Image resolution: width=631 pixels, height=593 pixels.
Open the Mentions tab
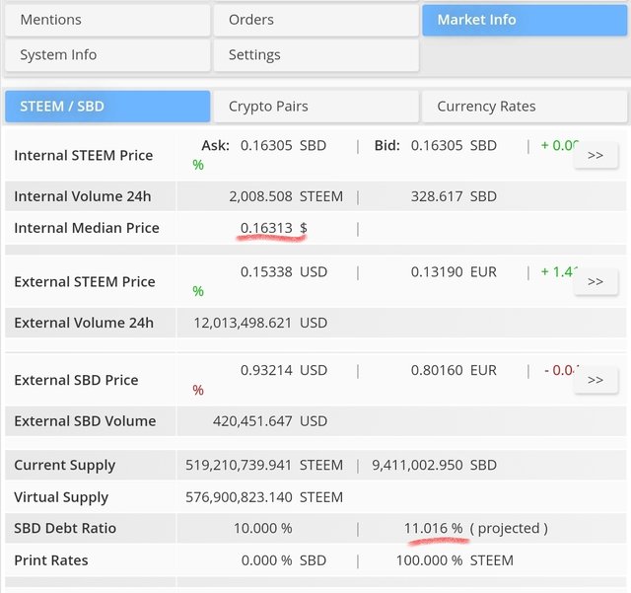[x=107, y=20]
